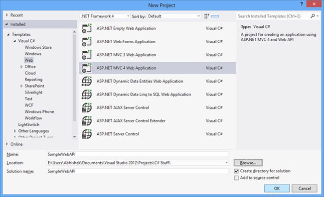
Task: Open the dialog help question mark
Action: 302,4
